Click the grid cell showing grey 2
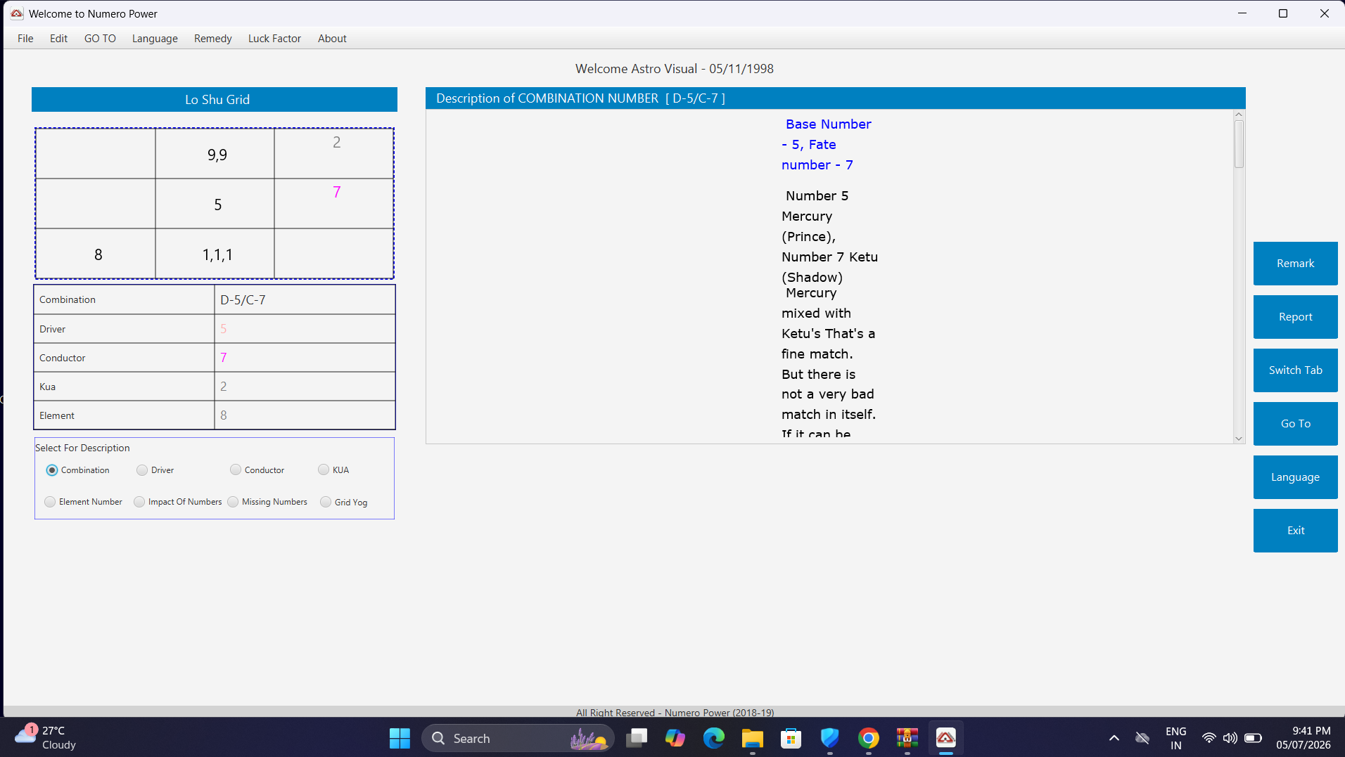Screen dimensions: 1345x757 pyautogui.click(x=333, y=154)
